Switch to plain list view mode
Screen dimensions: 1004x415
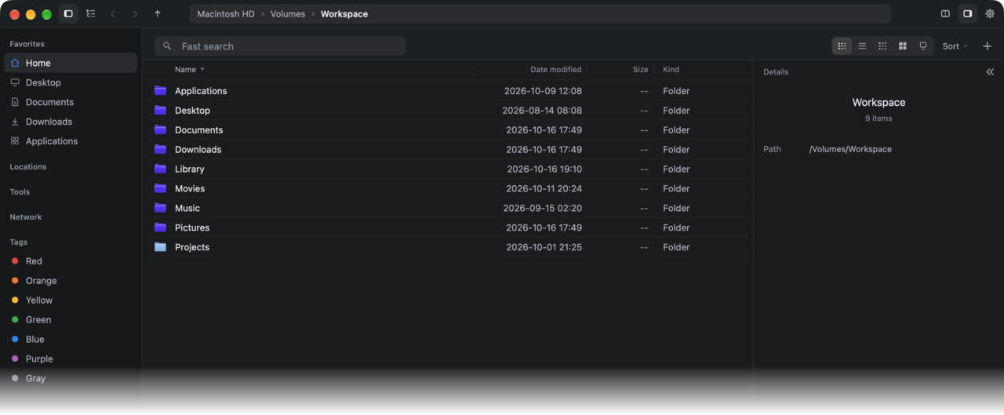pos(862,46)
